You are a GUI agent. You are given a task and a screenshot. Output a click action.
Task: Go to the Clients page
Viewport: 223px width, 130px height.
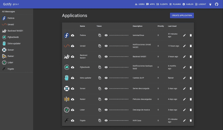point(162,4)
